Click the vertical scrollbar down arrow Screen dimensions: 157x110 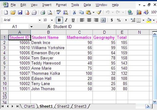click(155, 101)
